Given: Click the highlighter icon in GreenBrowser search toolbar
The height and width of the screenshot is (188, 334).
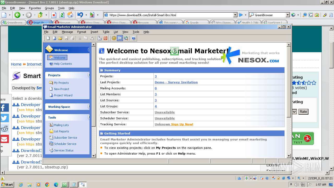Looking at the screenshot, I should (x=325, y=15).
